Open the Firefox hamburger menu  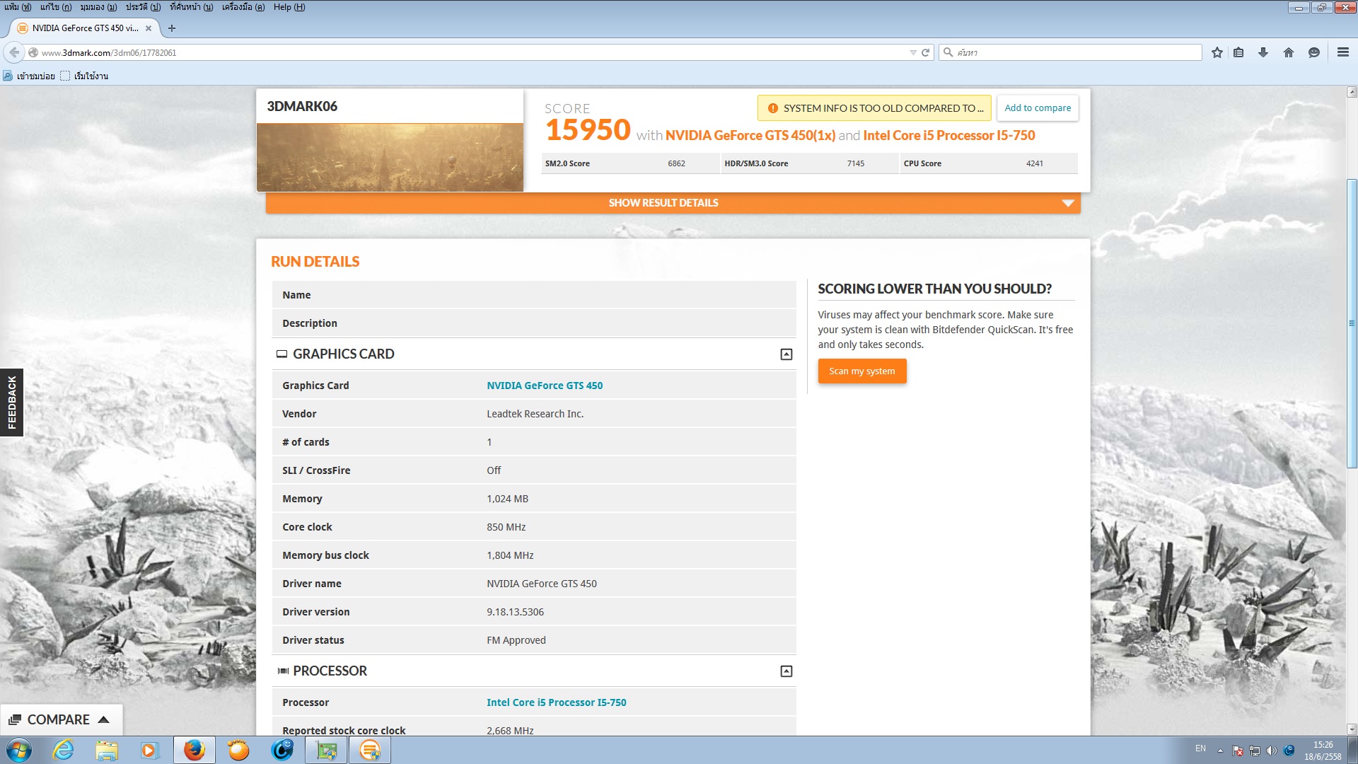[x=1342, y=52]
